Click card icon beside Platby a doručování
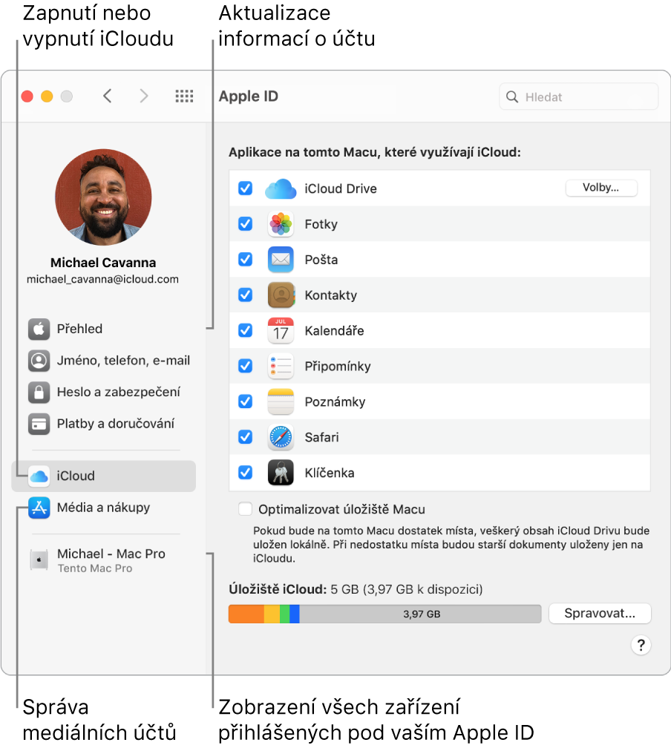 pyautogui.click(x=39, y=424)
